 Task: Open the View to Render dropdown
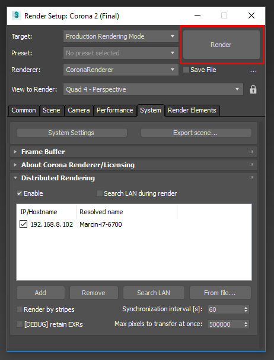(x=153, y=89)
